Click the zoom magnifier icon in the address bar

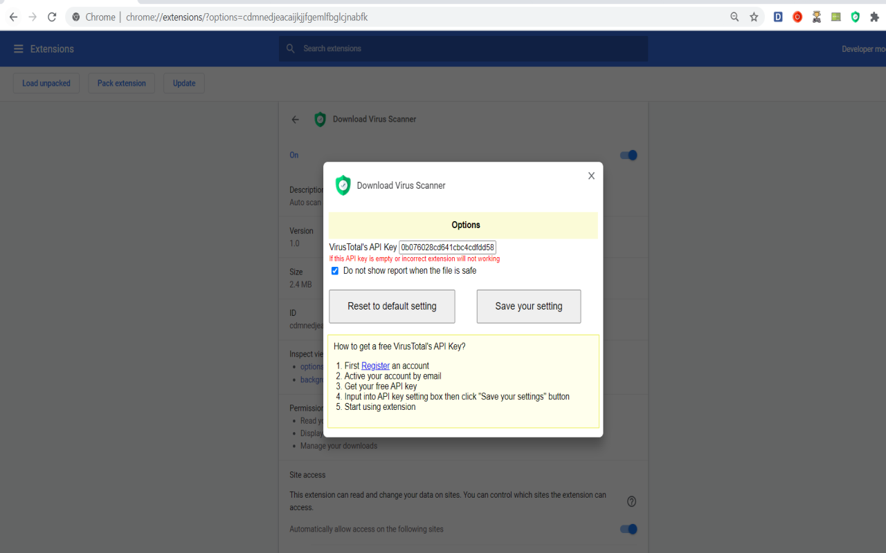point(734,17)
